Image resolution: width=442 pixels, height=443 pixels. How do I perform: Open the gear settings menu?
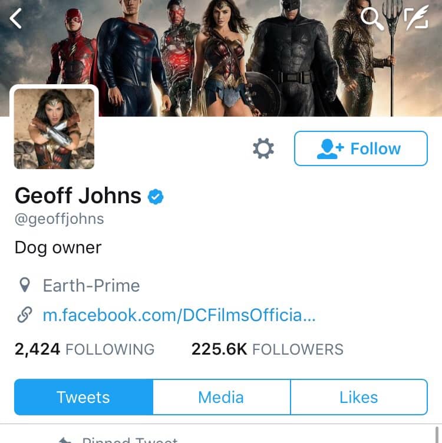click(x=263, y=148)
